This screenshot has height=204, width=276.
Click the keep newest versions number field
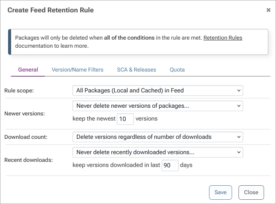pyautogui.click(x=125, y=119)
